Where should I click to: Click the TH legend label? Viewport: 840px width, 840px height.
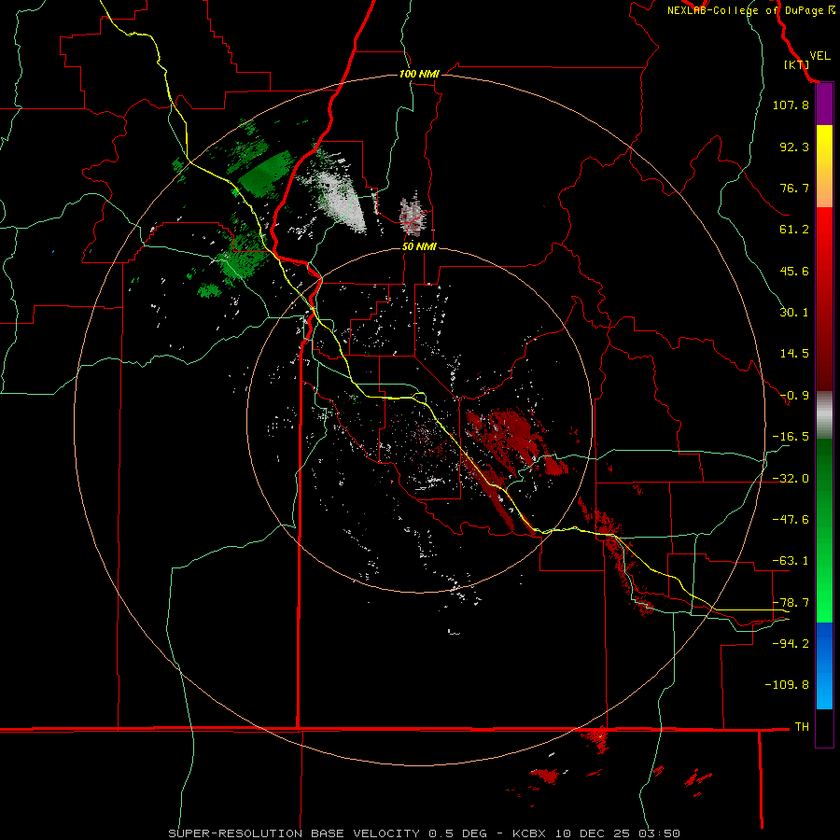[x=802, y=727]
